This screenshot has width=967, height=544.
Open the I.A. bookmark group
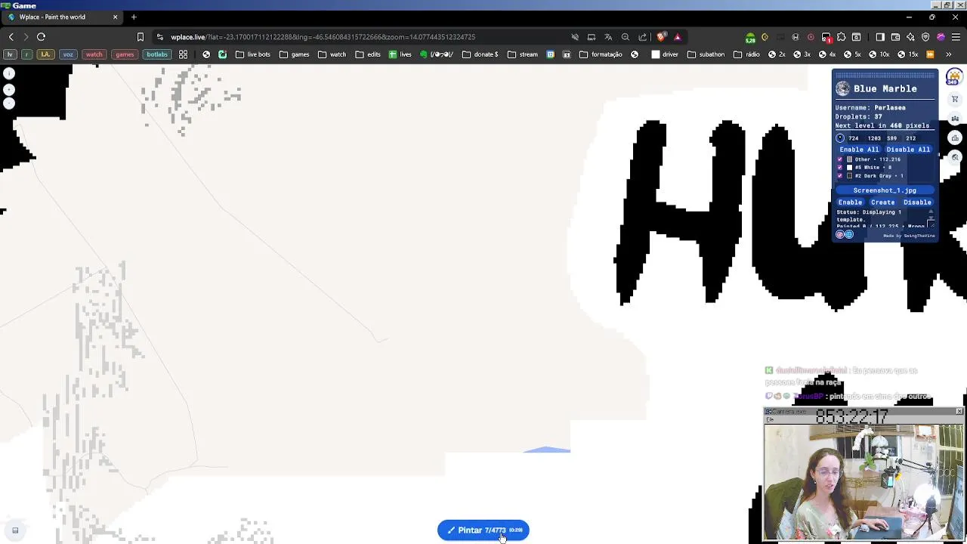point(45,54)
